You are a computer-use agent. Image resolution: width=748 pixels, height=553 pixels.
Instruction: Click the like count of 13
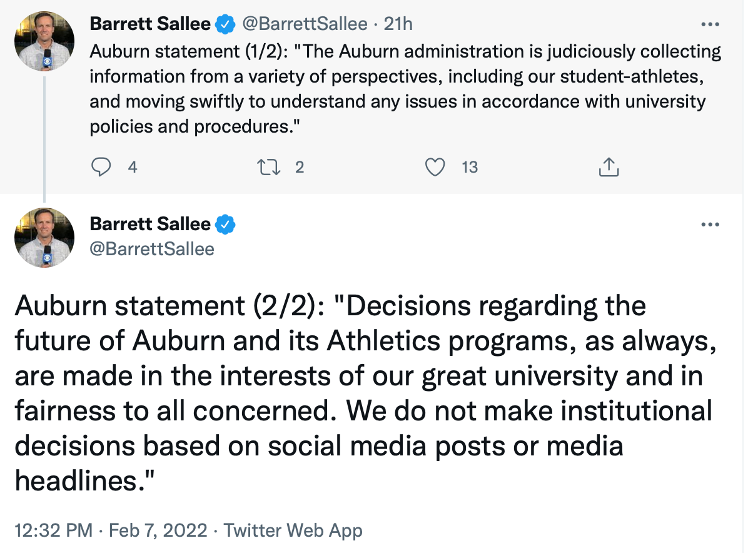(x=470, y=167)
